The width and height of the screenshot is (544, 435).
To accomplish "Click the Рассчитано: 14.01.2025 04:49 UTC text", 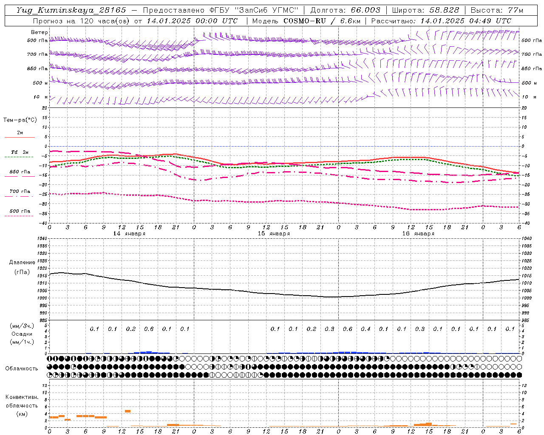I will pyautogui.click(x=441, y=21).
